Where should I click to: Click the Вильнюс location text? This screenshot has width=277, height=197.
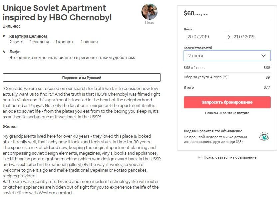pos(12,26)
